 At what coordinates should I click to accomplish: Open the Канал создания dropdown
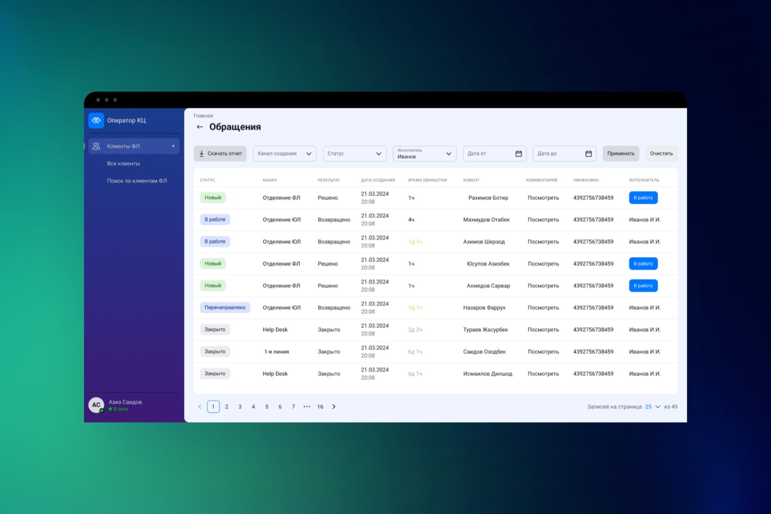(284, 154)
